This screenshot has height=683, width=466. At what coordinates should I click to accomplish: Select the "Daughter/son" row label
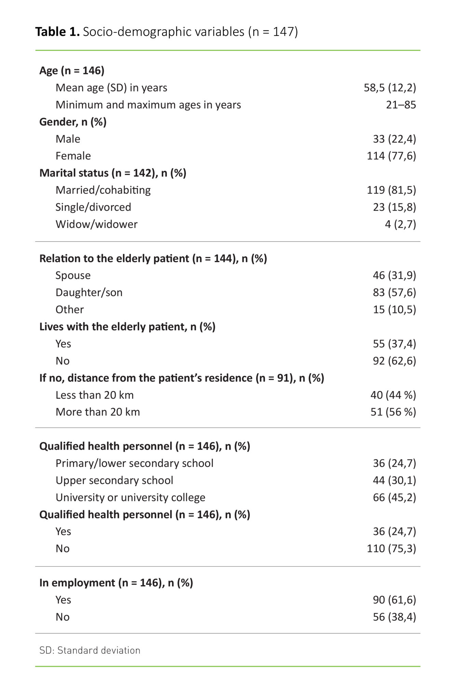tap(89, 293)
